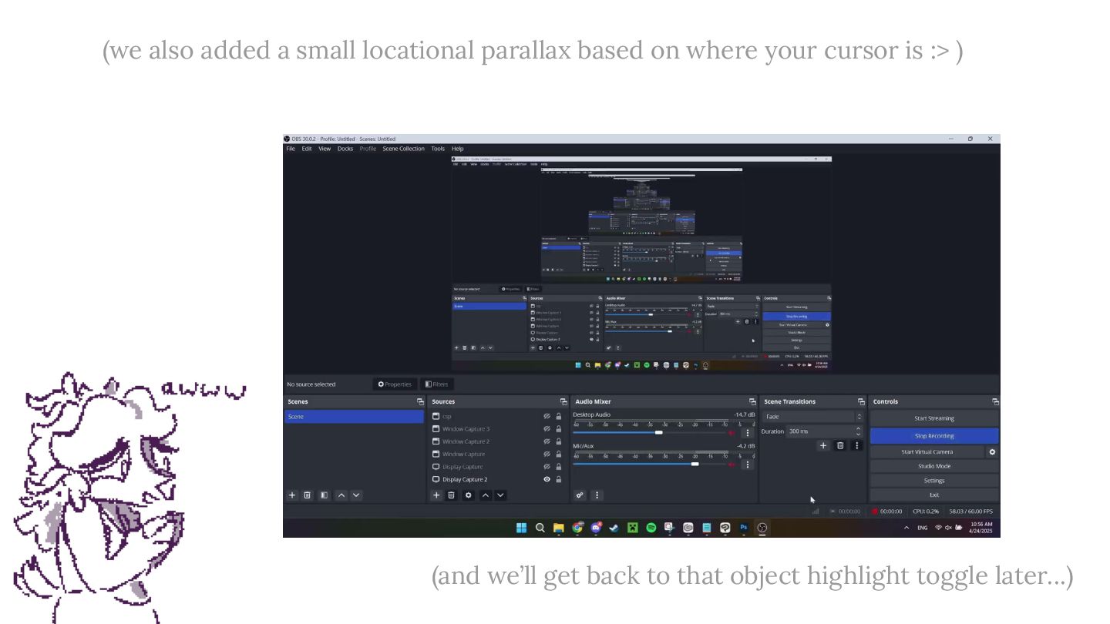
Task: Show the Window Capture 2 source
Action: pyautogui.click(x=547, y=441)
